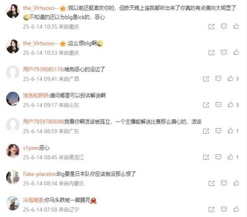Screen dimensions: 247x217
Task: Share 冷泡绿茶's comment
Action: (211, 210)
